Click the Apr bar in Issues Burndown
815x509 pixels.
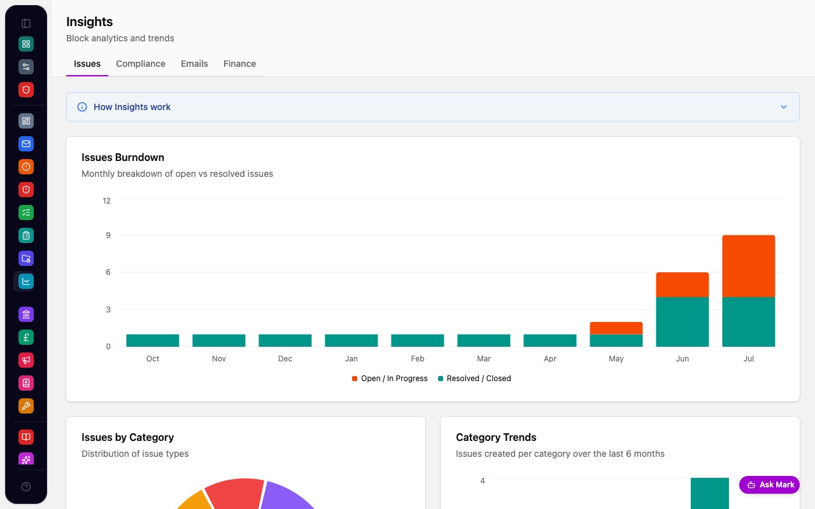pos(550,340)
